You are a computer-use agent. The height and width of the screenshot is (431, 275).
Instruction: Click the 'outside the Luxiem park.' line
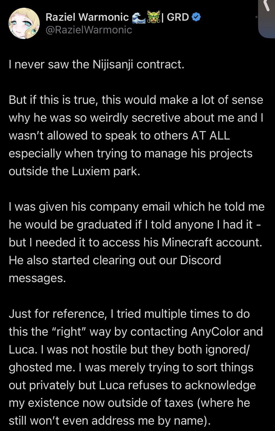tap(74, 171)
